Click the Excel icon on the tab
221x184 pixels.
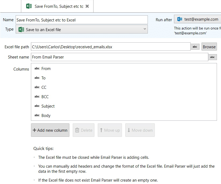pos(29,6)
